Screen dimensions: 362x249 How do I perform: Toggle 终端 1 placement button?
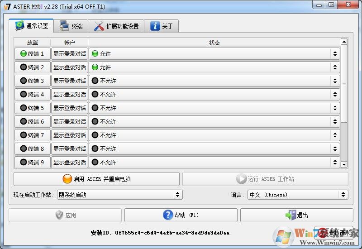(32, 53)
